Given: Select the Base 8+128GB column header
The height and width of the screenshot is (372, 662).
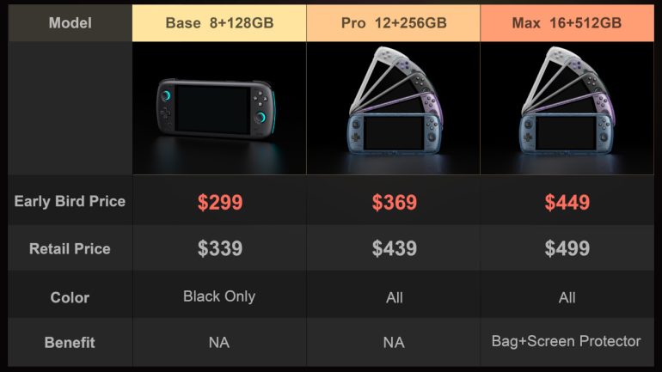Looking at the screenshot, I should coord(219,23).
